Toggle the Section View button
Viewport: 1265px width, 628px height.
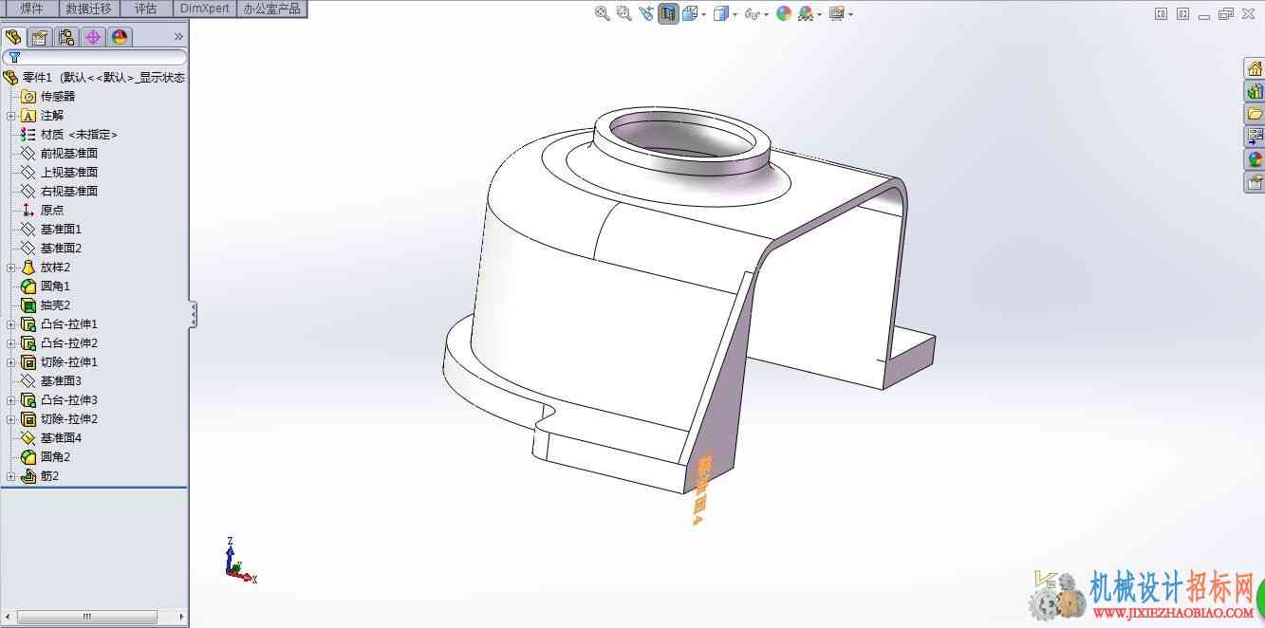[x=668, y=13]
